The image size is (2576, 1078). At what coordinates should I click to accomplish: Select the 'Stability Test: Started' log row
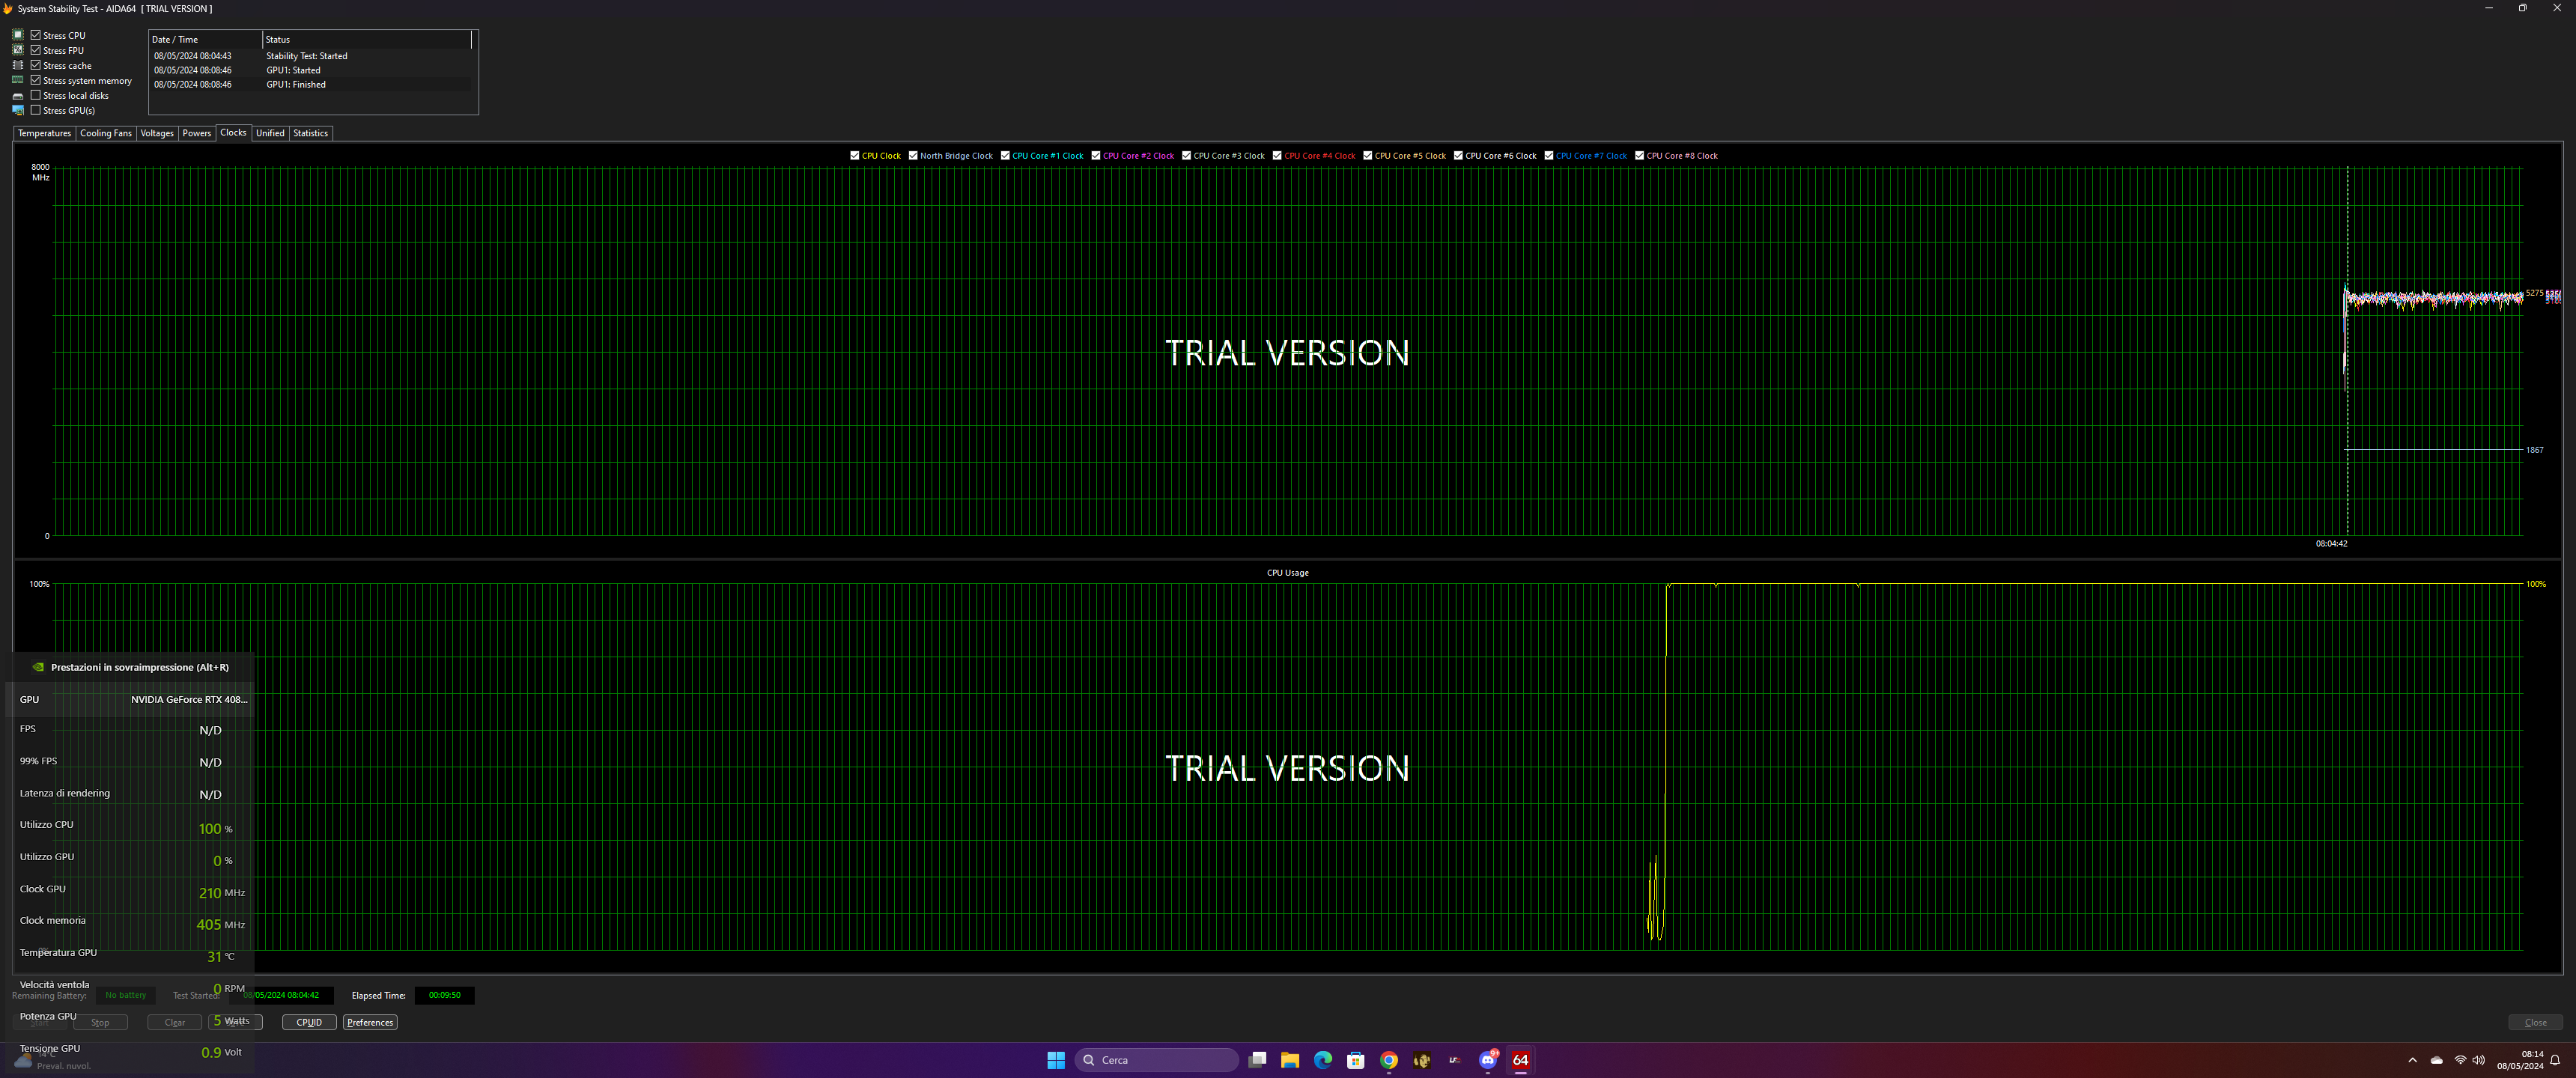[311, 56]
